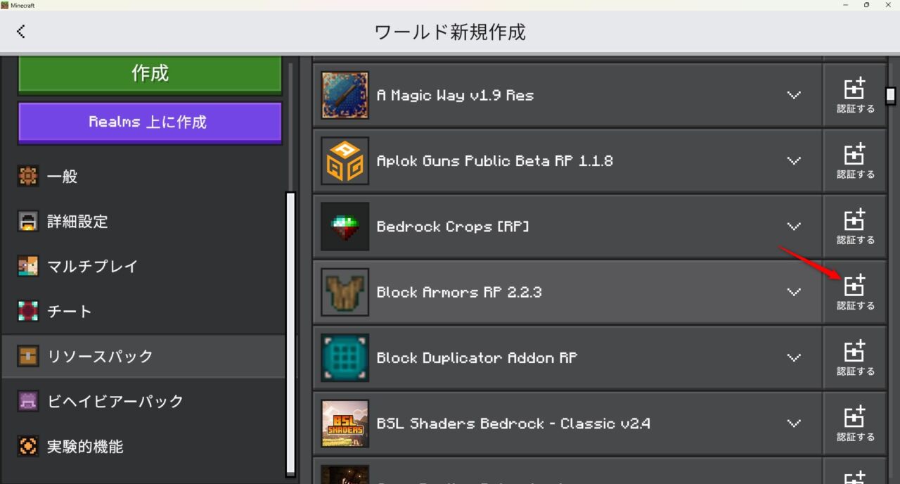Screen dimensions: 900x484
Task: Click the Block Armors chestplate thumbnail
Action: 345,292
